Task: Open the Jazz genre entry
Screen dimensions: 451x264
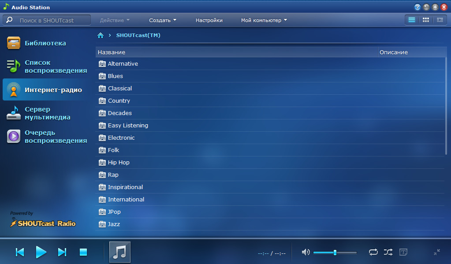Action: 114,224
